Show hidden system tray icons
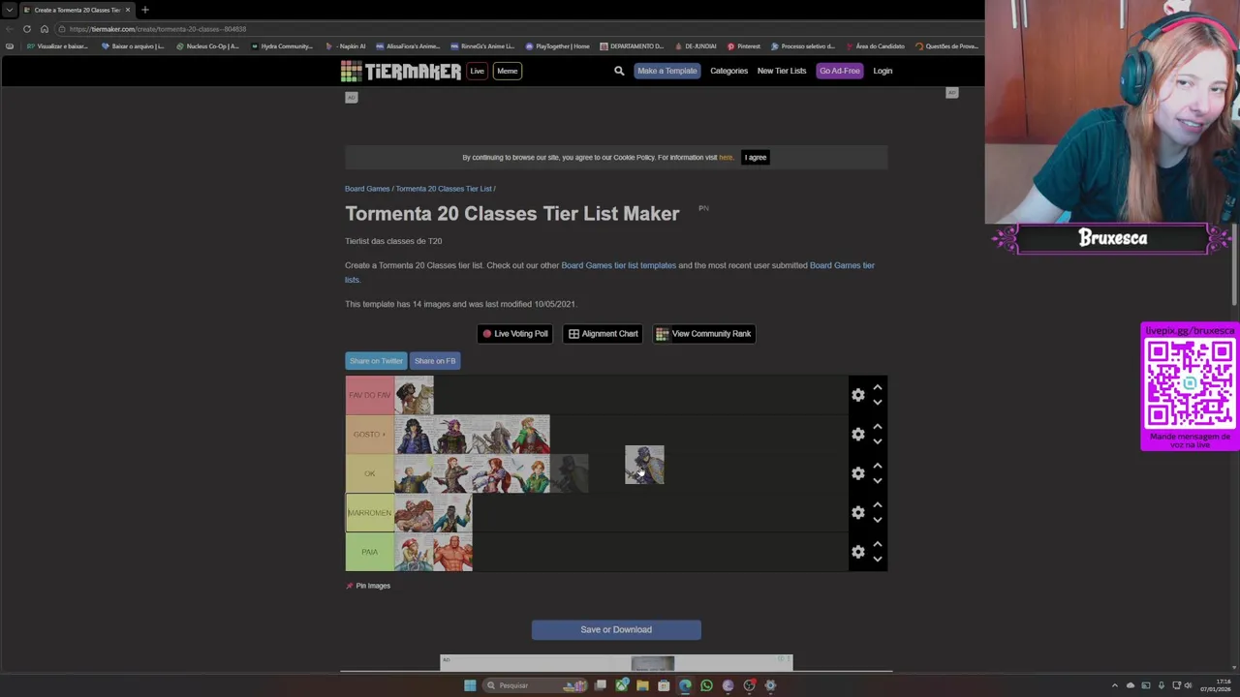The width and height of the screenshot is (1240, 697). (x=1114, y=685)
